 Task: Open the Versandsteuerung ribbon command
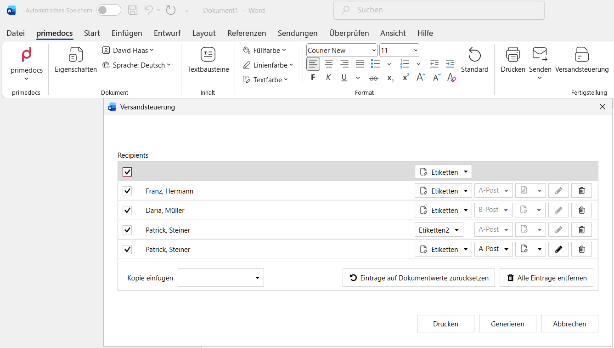582,60
